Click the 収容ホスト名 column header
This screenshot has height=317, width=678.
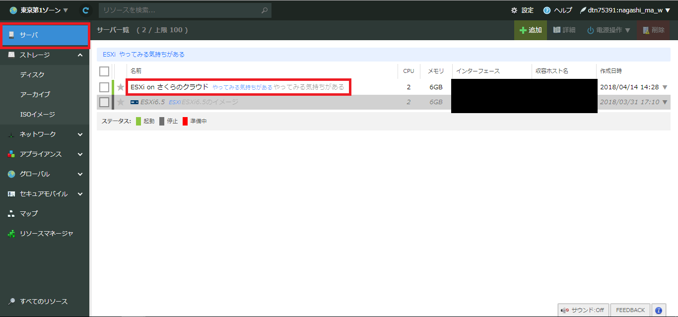(x=552, y=71)
